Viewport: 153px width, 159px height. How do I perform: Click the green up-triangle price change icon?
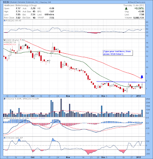pyautogui.click(x=126, y=8)
